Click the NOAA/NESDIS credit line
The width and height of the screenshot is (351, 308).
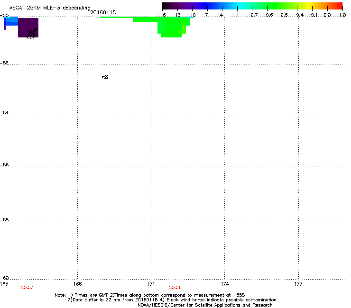point(205,305)
